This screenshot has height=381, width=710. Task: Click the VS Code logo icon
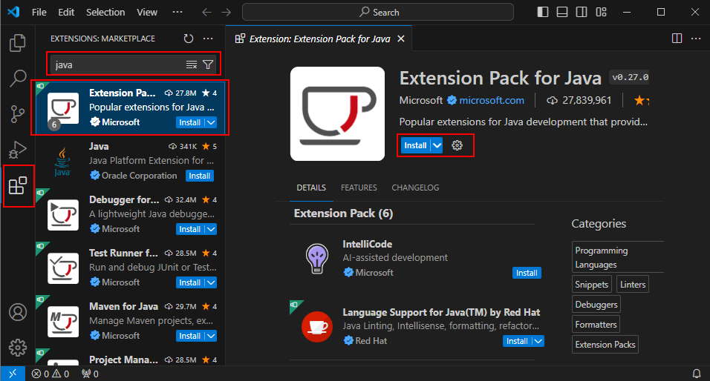pyautogui.click(x=13, y=12)
